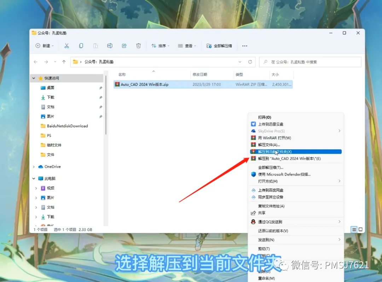Select file Auto_CAD 2024 Win版本.zip
The width and height of the screenshot is (382, 282).
203,84
